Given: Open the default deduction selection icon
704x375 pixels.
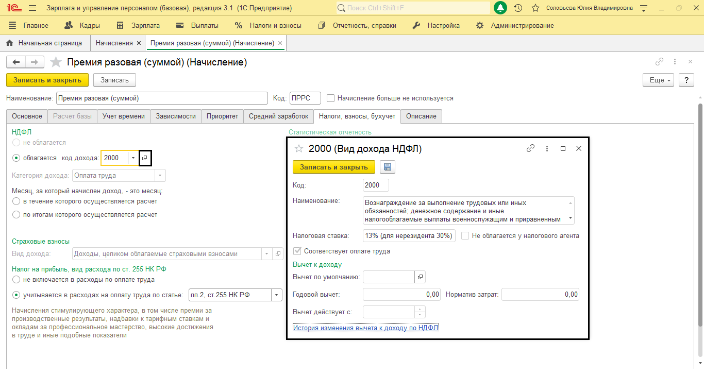Looking at the screenshot, I should [x=421, y=277].
